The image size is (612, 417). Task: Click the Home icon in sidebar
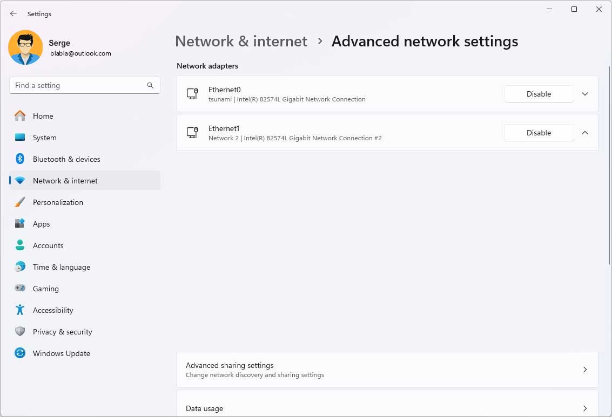point(20,116)
